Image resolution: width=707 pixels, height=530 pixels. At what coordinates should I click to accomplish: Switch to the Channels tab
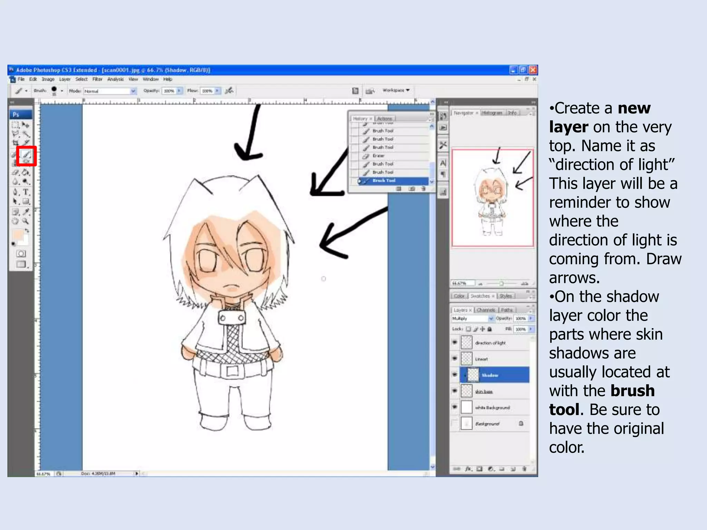tap(486, 310)
